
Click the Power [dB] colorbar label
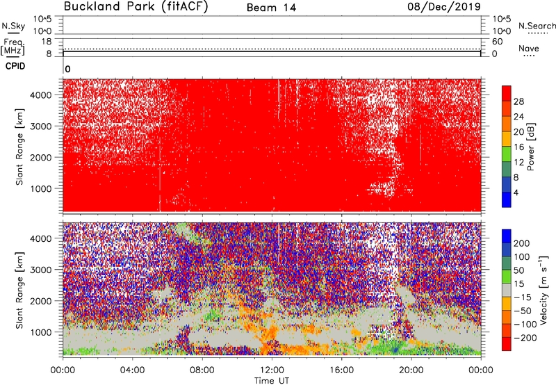click(531, 147)
